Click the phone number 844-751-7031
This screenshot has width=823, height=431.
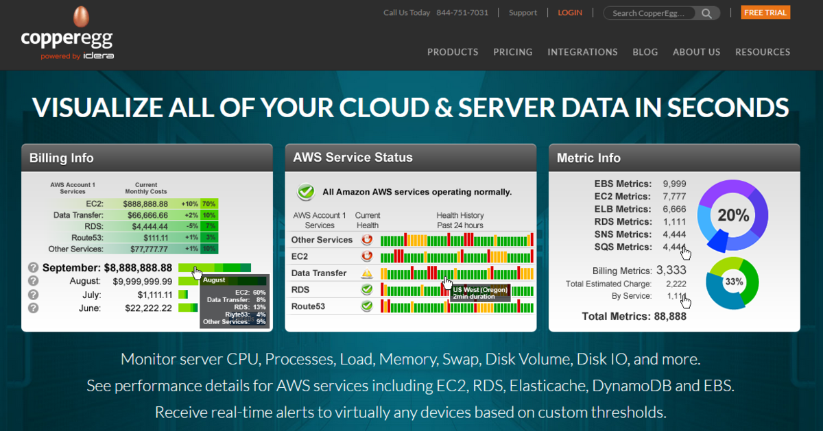click(462, 13)
